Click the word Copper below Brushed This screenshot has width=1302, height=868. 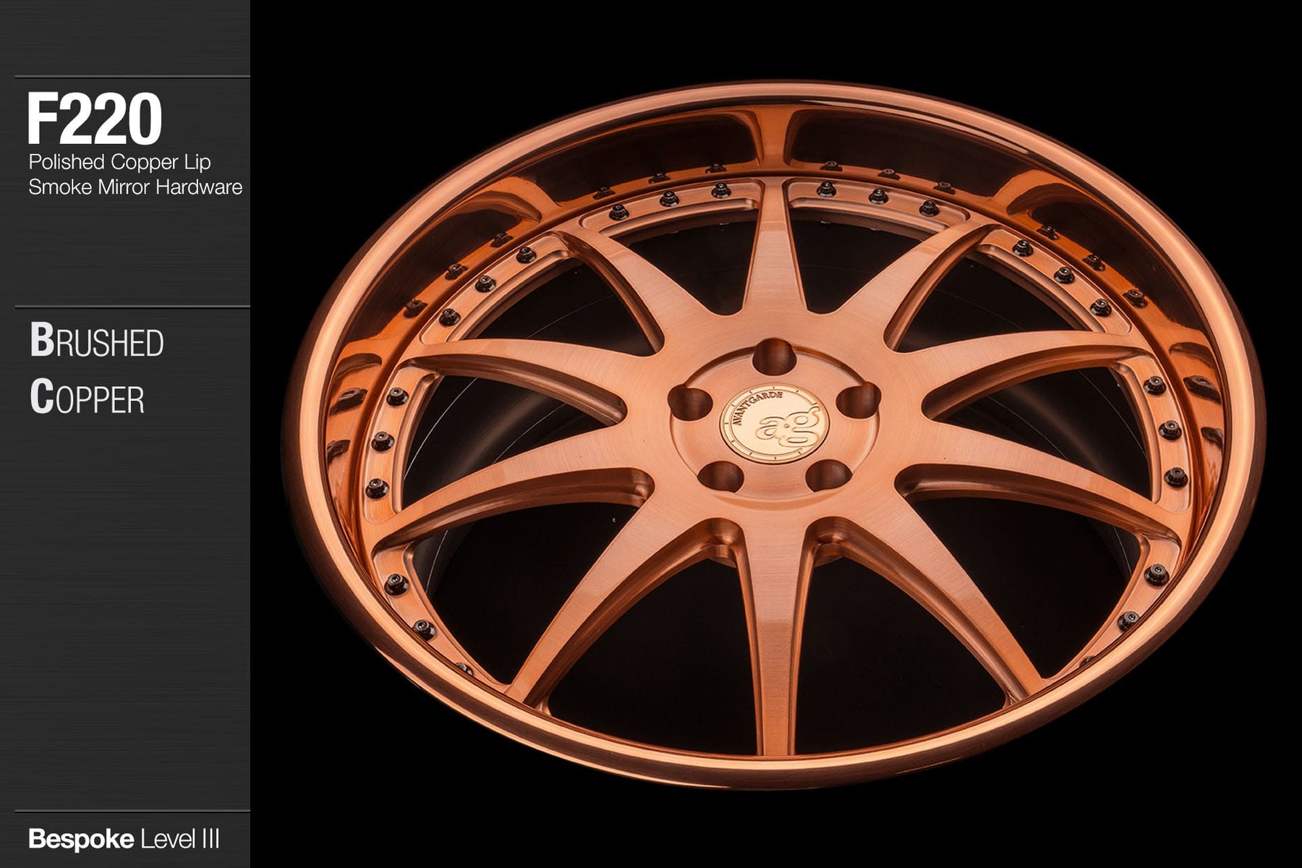click(x=87, y=398)
